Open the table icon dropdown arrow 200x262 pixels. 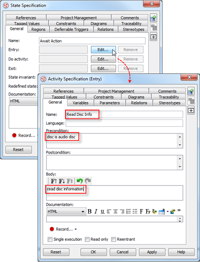pos(167,212)
